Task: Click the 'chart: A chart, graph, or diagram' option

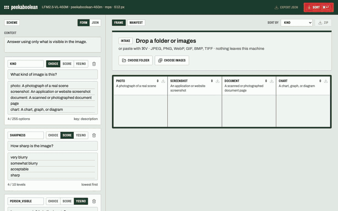Action: tap(36, 109)
